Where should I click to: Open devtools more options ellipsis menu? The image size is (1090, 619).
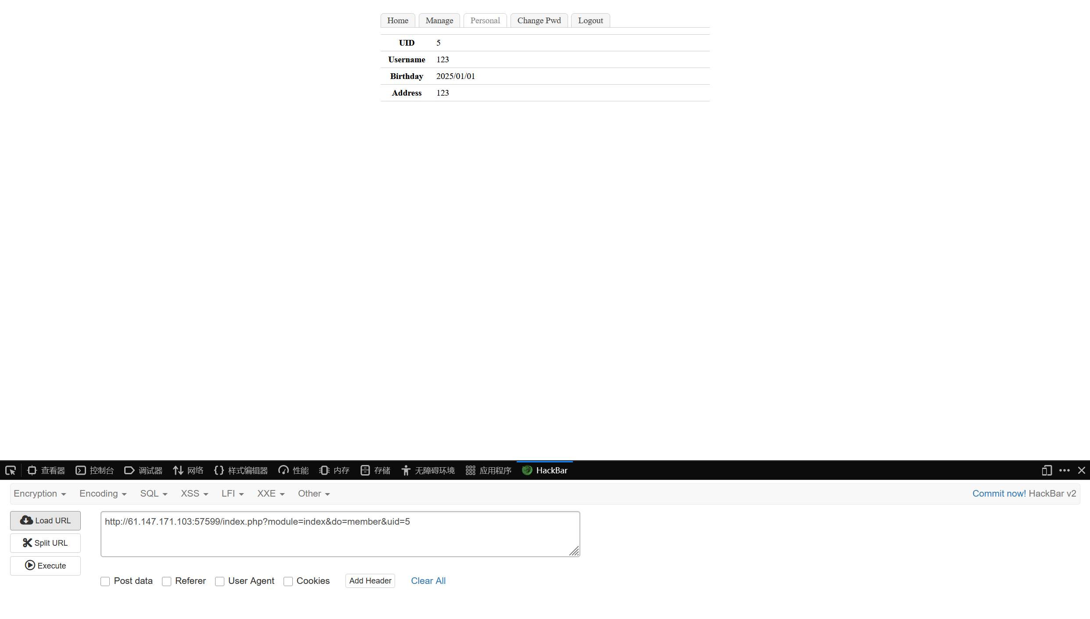(x=1065, y=470)
